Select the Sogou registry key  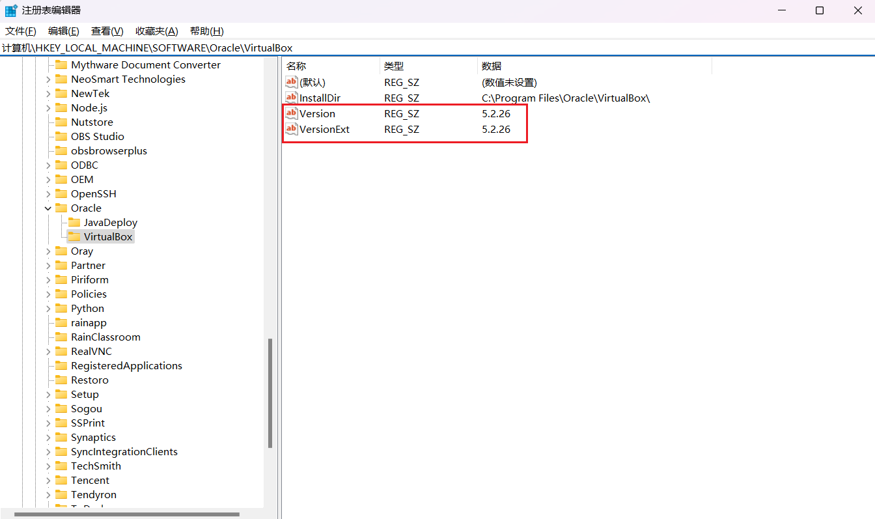point(87,408)
